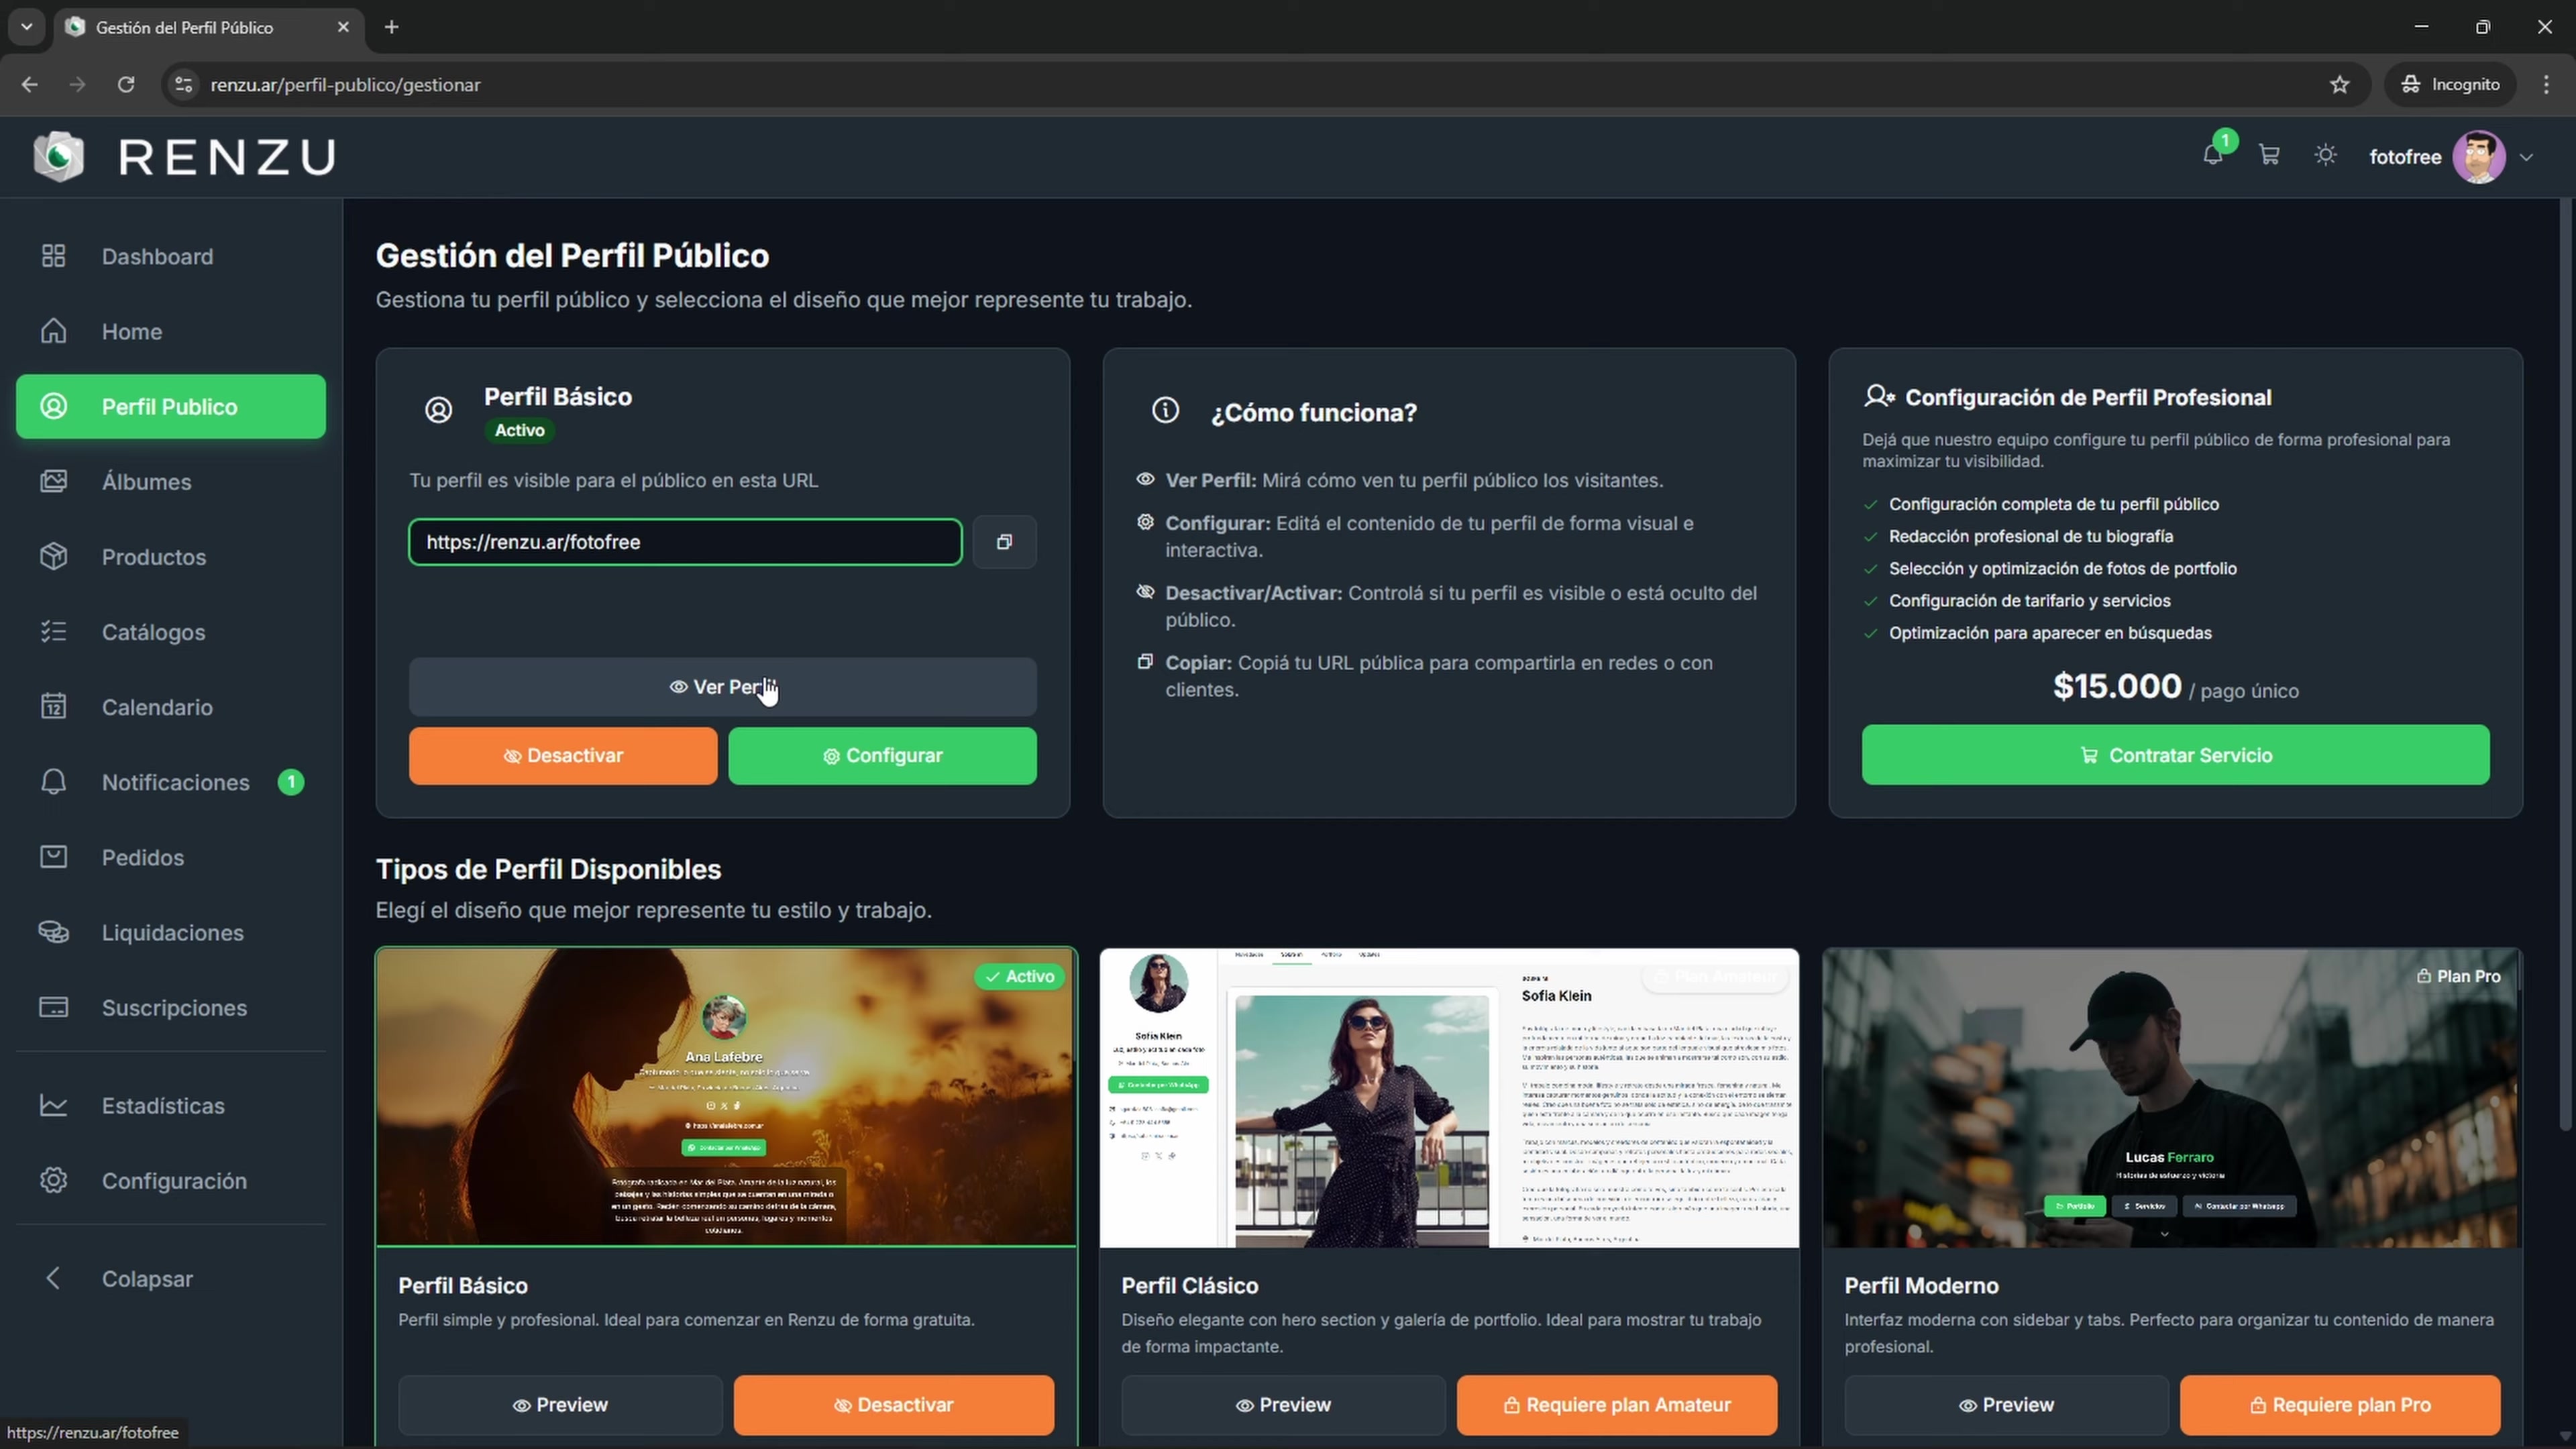Open Catálogos section
This screenshot has height=1449, width=2576.
point(171,632)
